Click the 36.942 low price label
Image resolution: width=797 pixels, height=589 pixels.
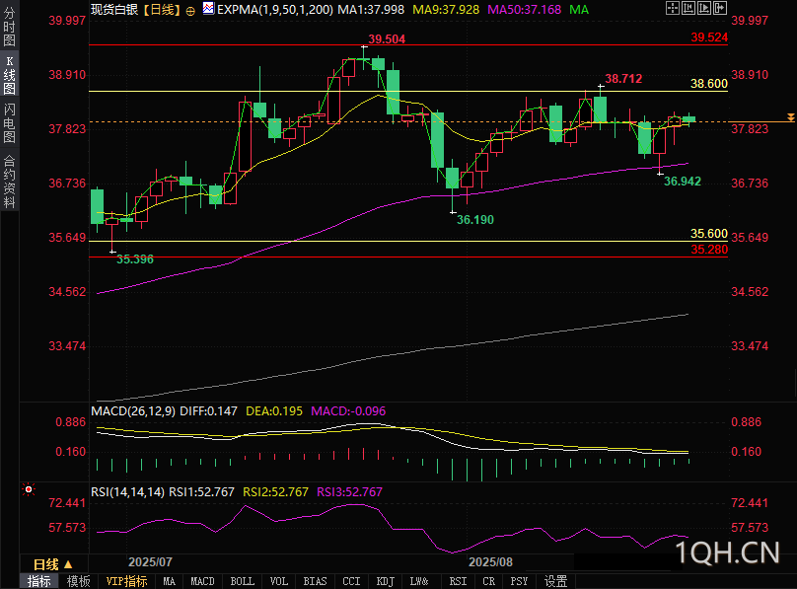point(683,182)
